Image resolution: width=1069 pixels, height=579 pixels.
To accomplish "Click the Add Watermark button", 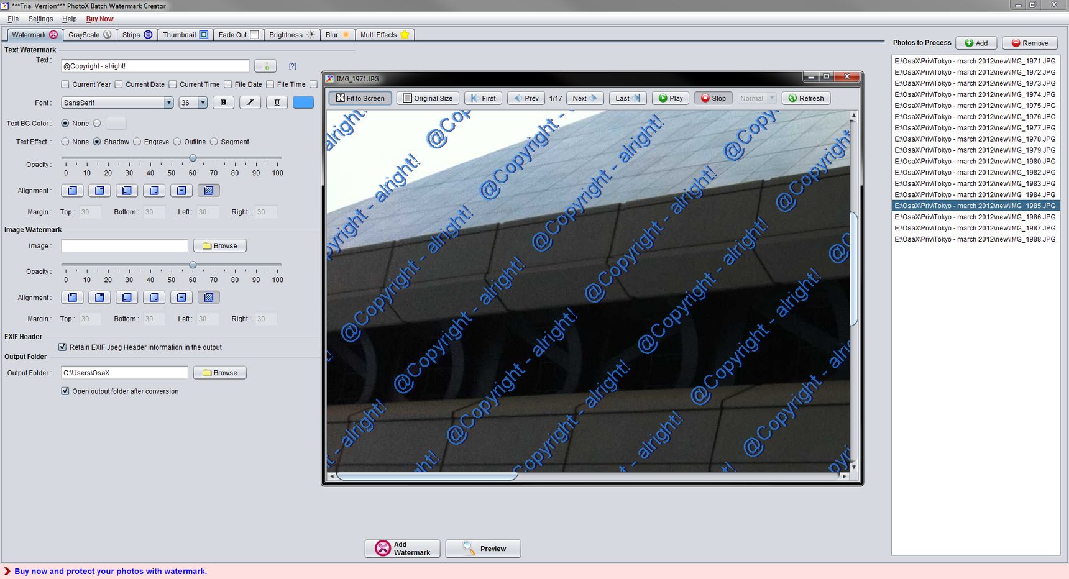I will (402, 549).
